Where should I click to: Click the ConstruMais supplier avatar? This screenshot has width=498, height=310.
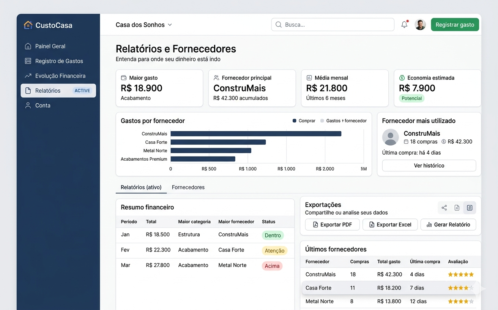point(391,137)
